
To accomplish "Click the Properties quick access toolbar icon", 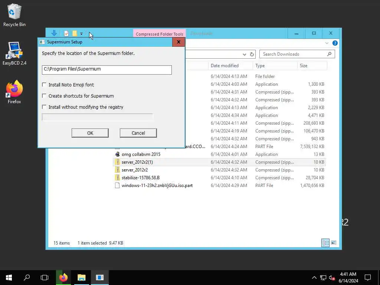I will pyautogui.click(x=66, y=33).
